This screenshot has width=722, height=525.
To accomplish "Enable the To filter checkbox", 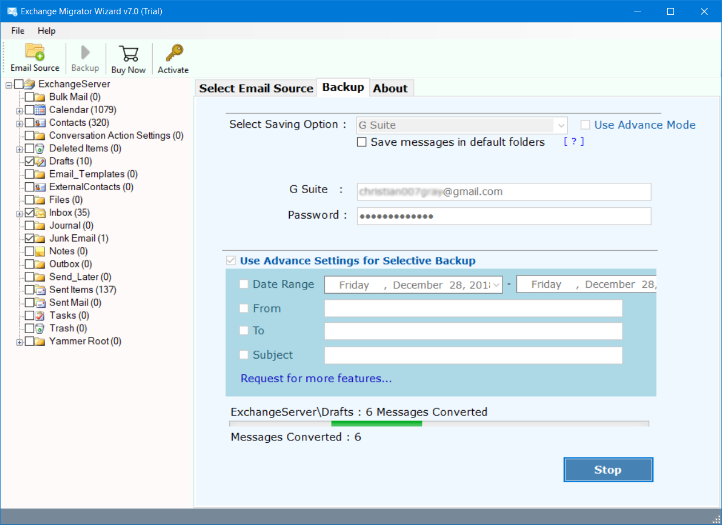I will coord(244,330).
